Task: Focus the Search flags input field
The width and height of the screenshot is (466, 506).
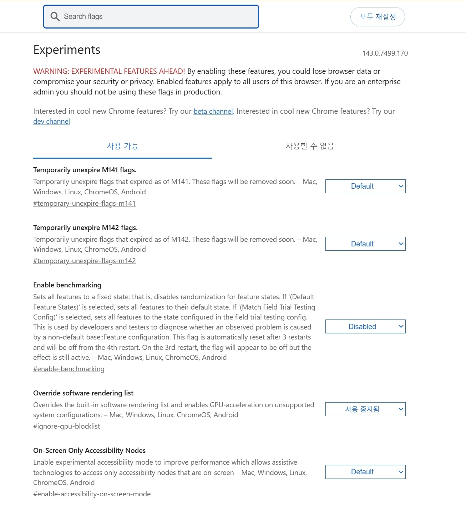Action: [157, 16]
